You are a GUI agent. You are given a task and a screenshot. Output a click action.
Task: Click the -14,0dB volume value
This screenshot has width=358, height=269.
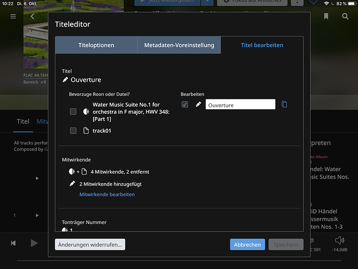(340, 250)
